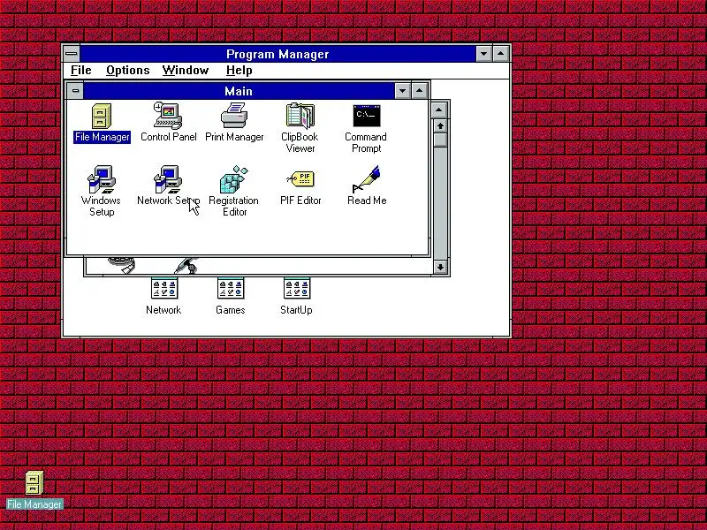The image size is (707, 530).
Task: Click scroll up arrow of background group window
Action: (440, 126)
